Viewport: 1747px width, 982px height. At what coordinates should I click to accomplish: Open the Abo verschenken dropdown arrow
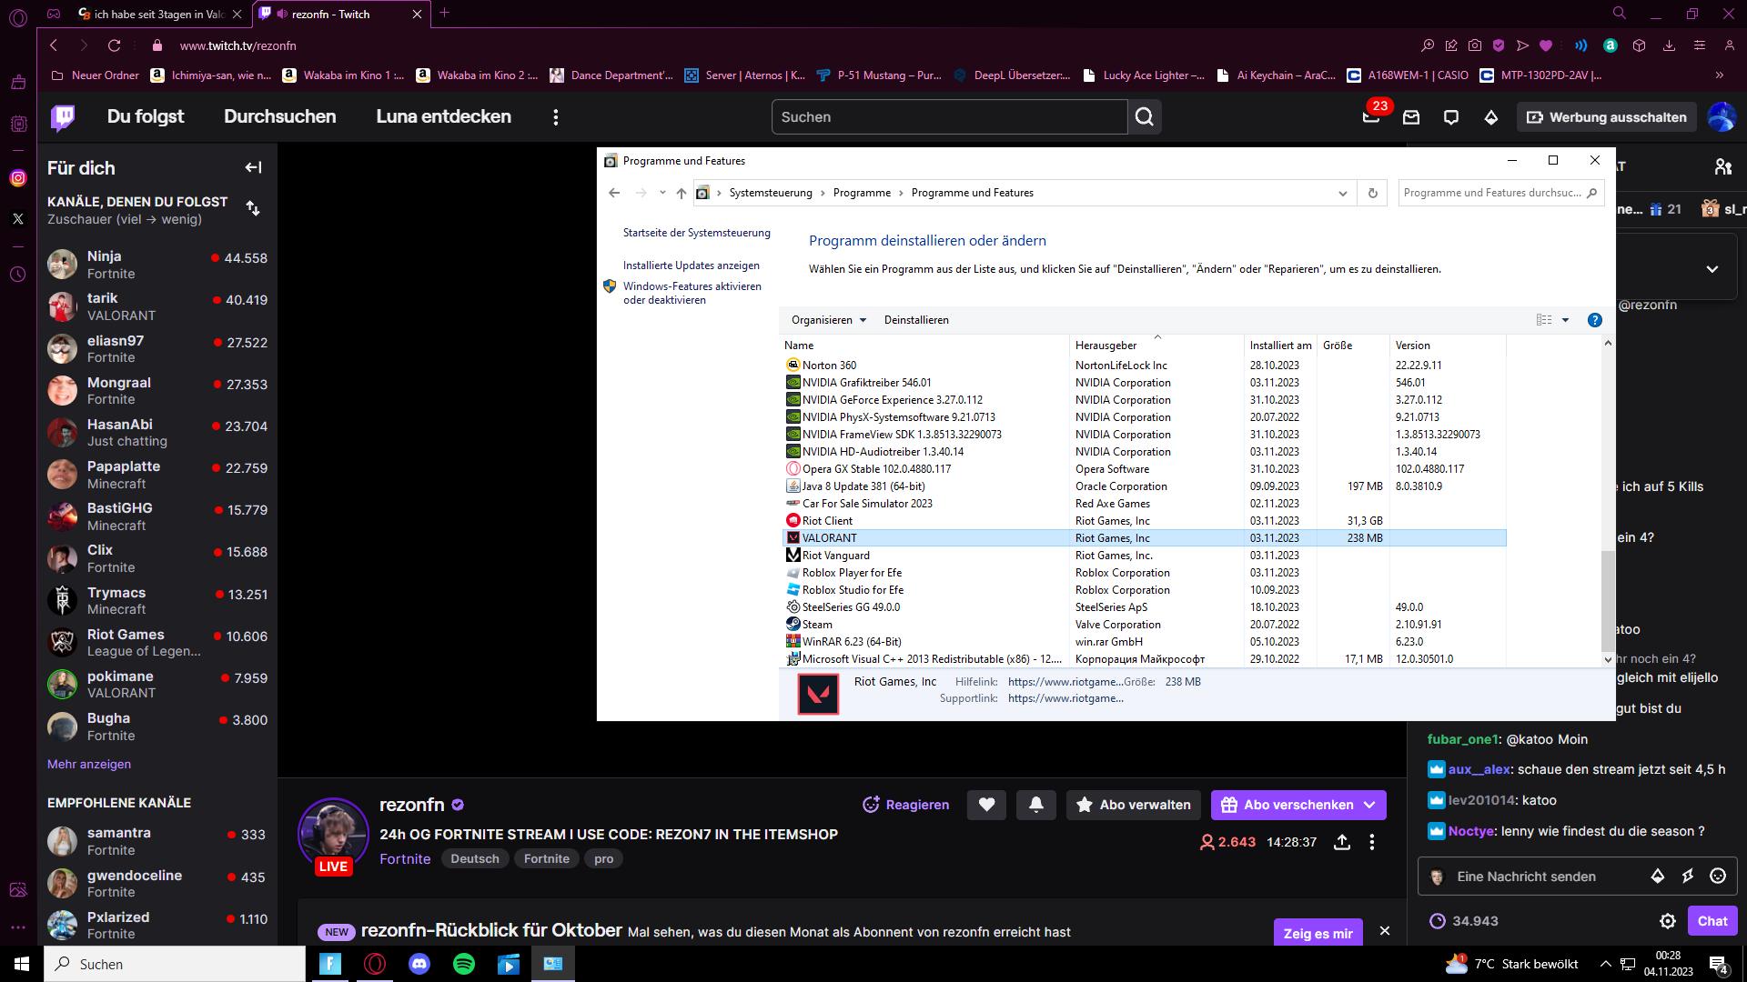pos(1369,805)
